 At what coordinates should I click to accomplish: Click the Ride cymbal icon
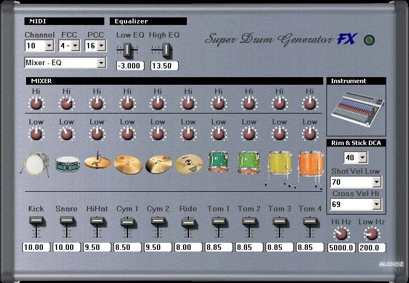pyautogui.click(x=189, y=164)
